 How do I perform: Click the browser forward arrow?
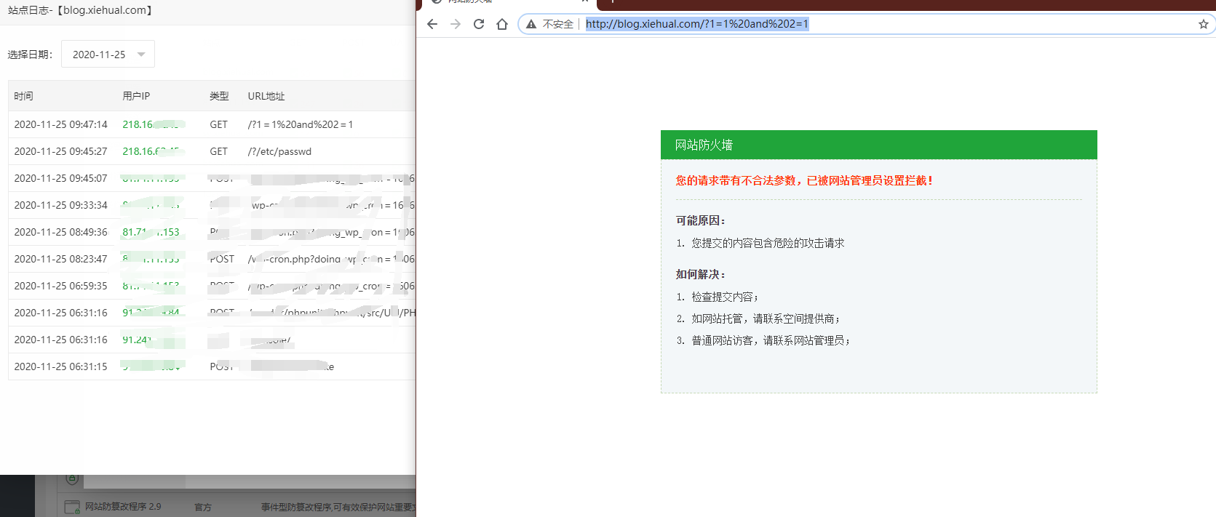point(456,24)
